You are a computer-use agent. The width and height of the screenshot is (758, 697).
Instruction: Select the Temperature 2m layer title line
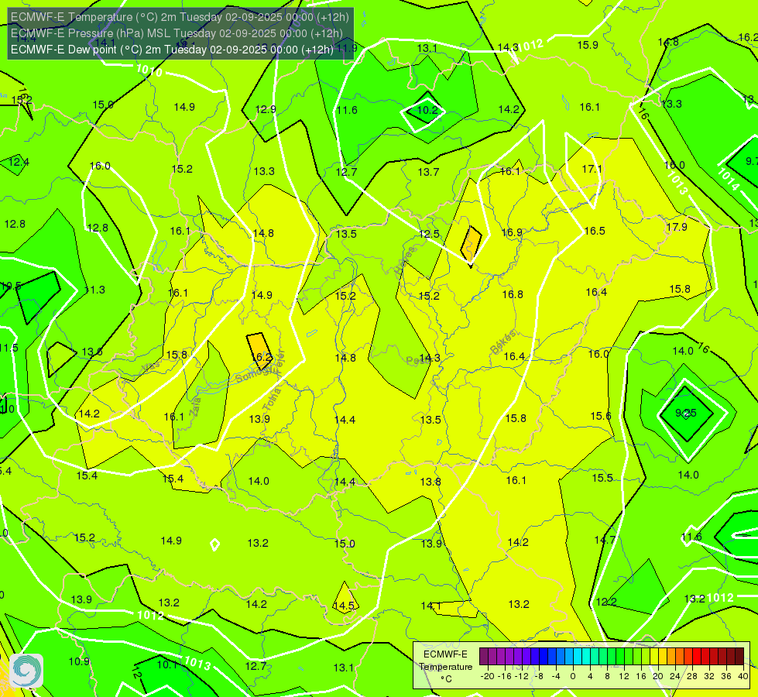pyautogui.click(x=180, y=17)
